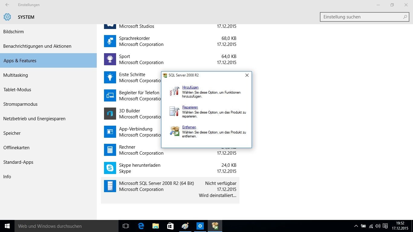Minimize the Einstellungen window
The width and height of the screenshot is (413, 232).
click(x=378, y=5)
